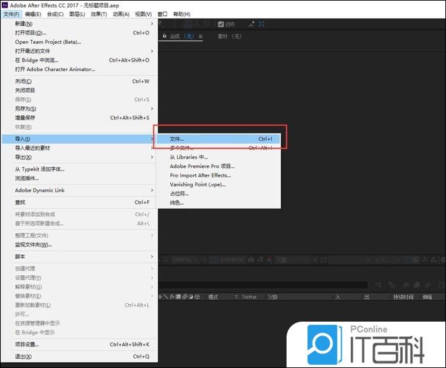Switch to the 素材（无） panel tab
The width and height of the screenshot is (446, 368).
coord(230,37)
